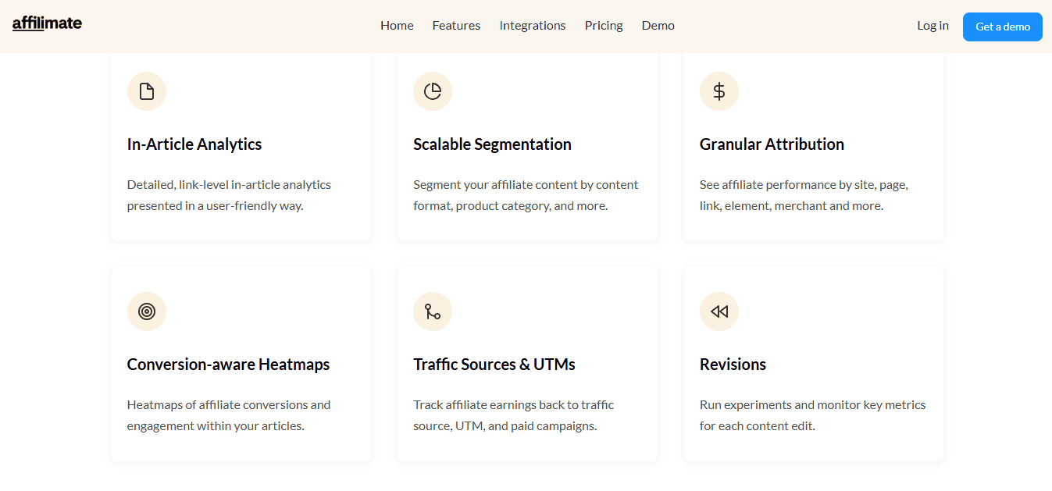Viewport: 1052px width, 491px height.
Task: Select Pricing in the top navigation
Action: [x=604, y=26]
